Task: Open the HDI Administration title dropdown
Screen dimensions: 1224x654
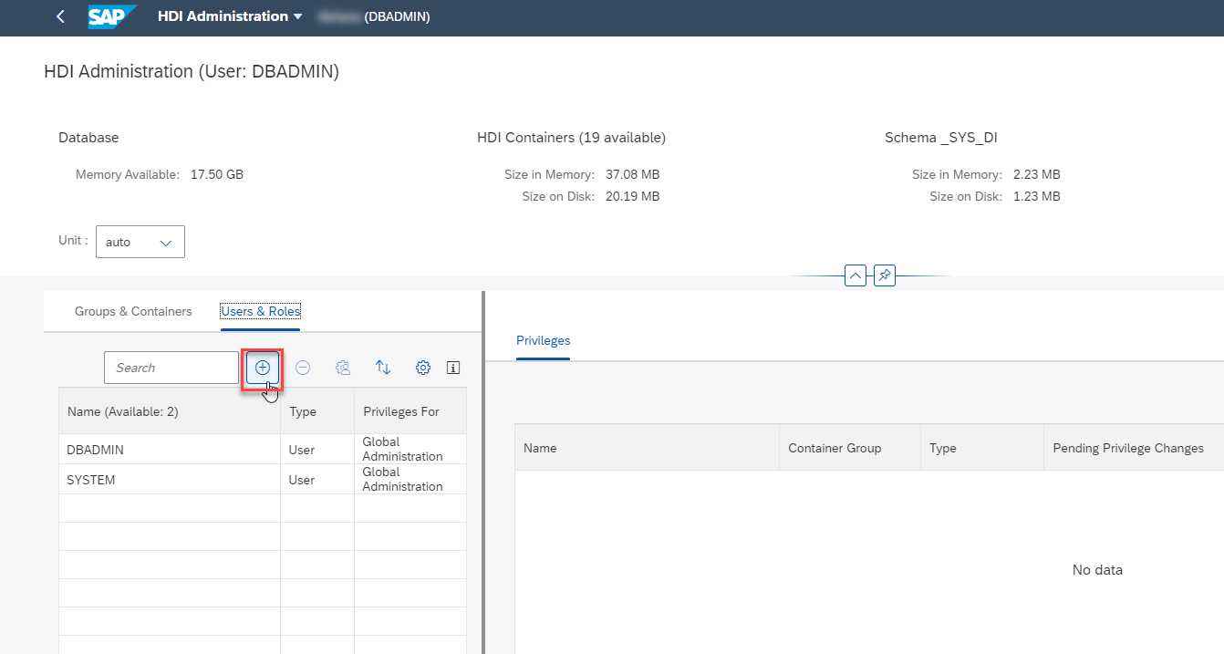Action: 230,16
